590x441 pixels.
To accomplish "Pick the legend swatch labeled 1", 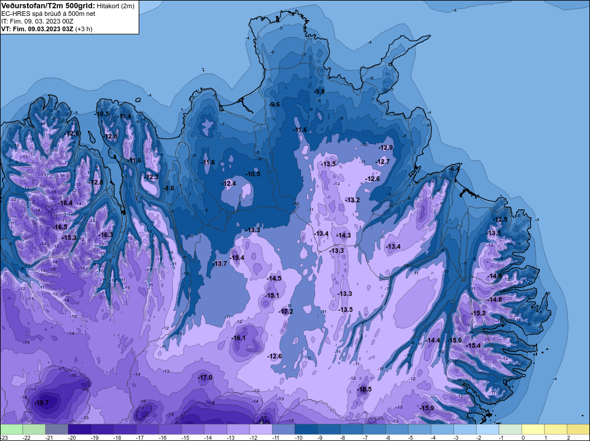I will point(555,429).
